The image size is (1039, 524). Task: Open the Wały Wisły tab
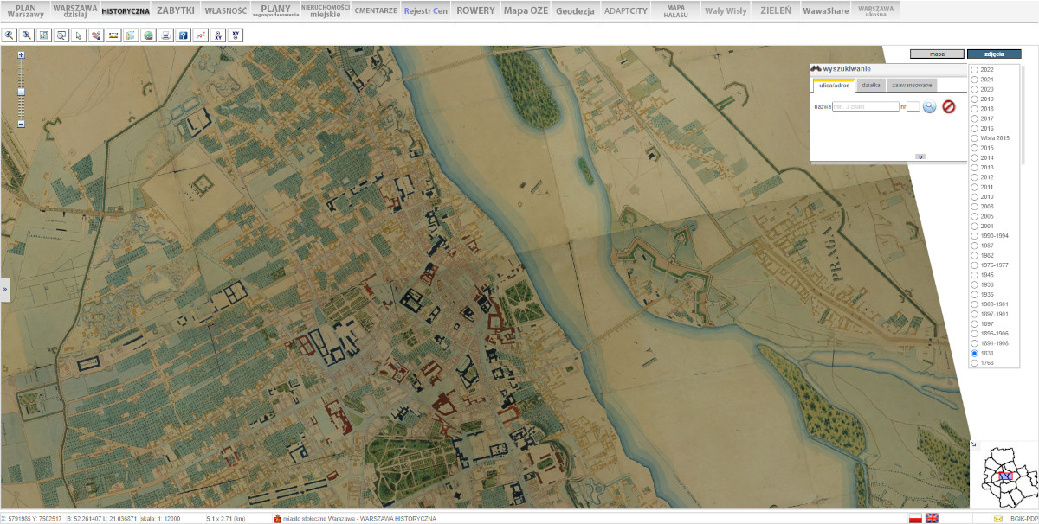click(x=726, y=11)
